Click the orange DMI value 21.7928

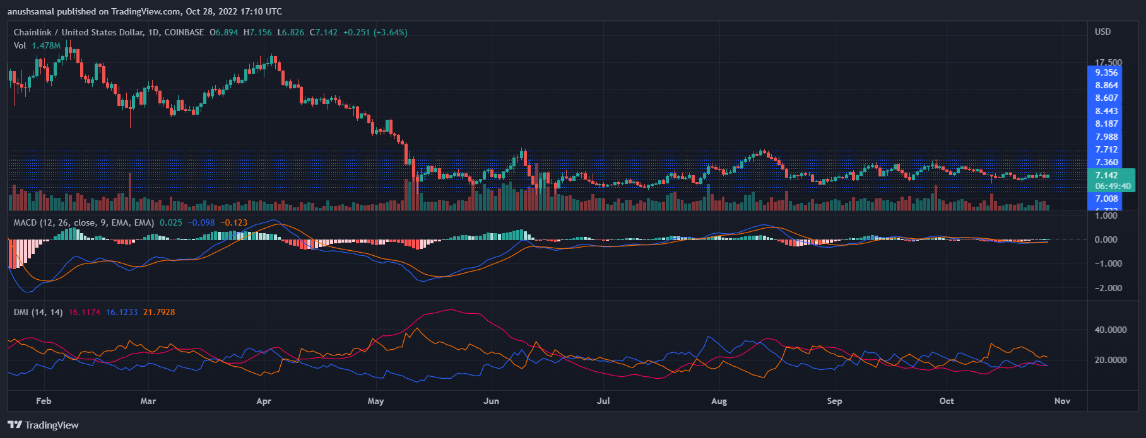(x=159, y=312)
